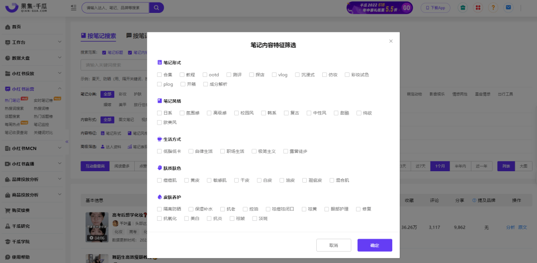Select 阅读最多 sort button
This screenshot has width=537, height=263.
click(x=122, y=166)
